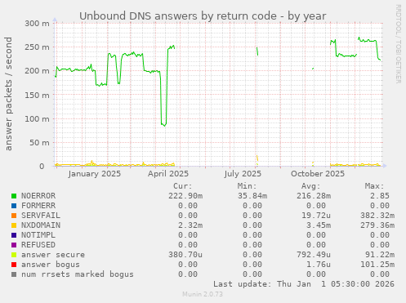The width and height of the screenshot is (406, 303).
Task: Click the purple REFUSED legend swatch
Action: [14, 245]
